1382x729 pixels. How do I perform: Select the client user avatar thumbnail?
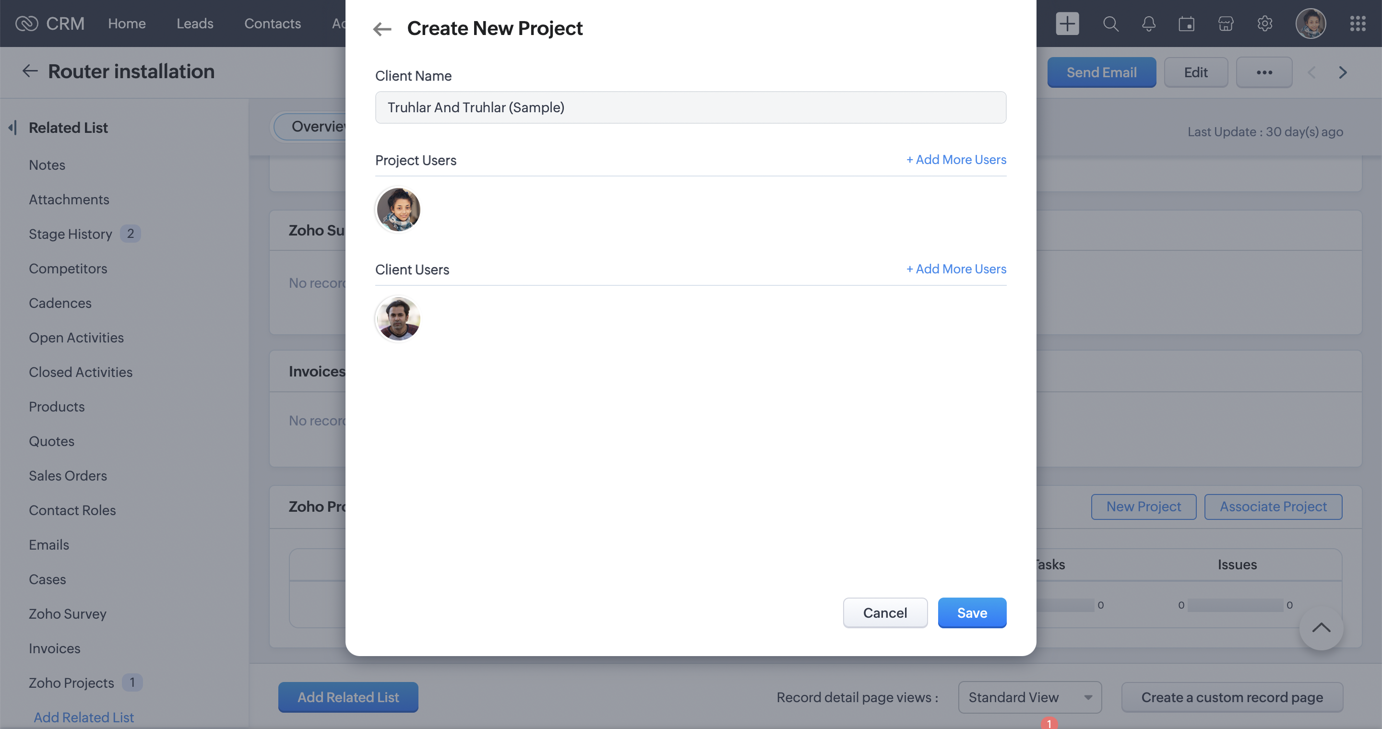click(x=398, y=318)
